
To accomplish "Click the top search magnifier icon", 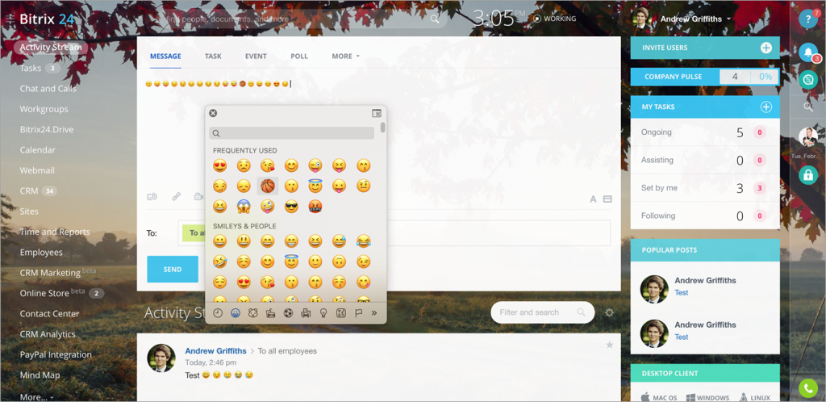I will 435,19.
